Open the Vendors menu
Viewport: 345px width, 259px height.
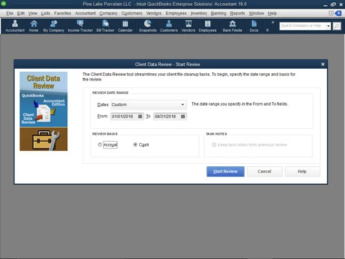(154, 13)
